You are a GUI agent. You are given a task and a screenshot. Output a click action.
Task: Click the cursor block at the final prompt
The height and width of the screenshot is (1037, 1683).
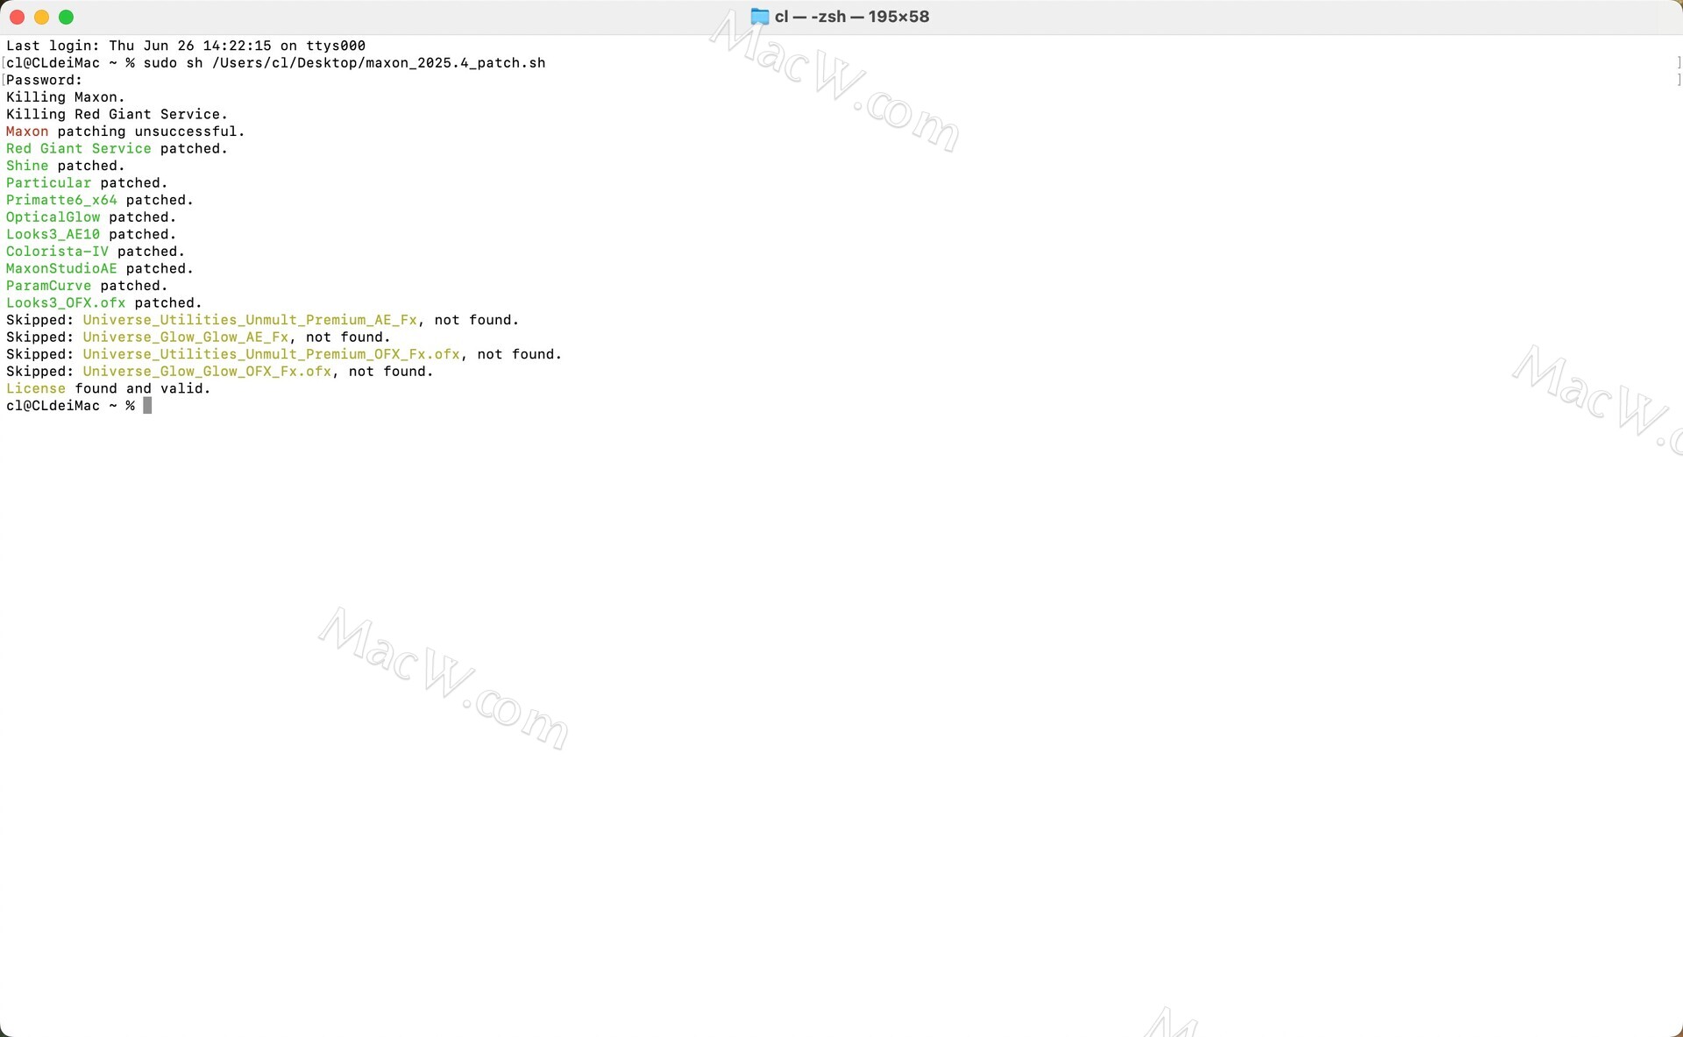click(147, 406)
